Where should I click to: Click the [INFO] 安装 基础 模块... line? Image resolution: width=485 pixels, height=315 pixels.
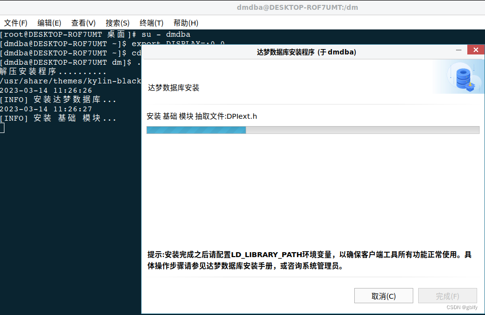[x=58, y=118]
